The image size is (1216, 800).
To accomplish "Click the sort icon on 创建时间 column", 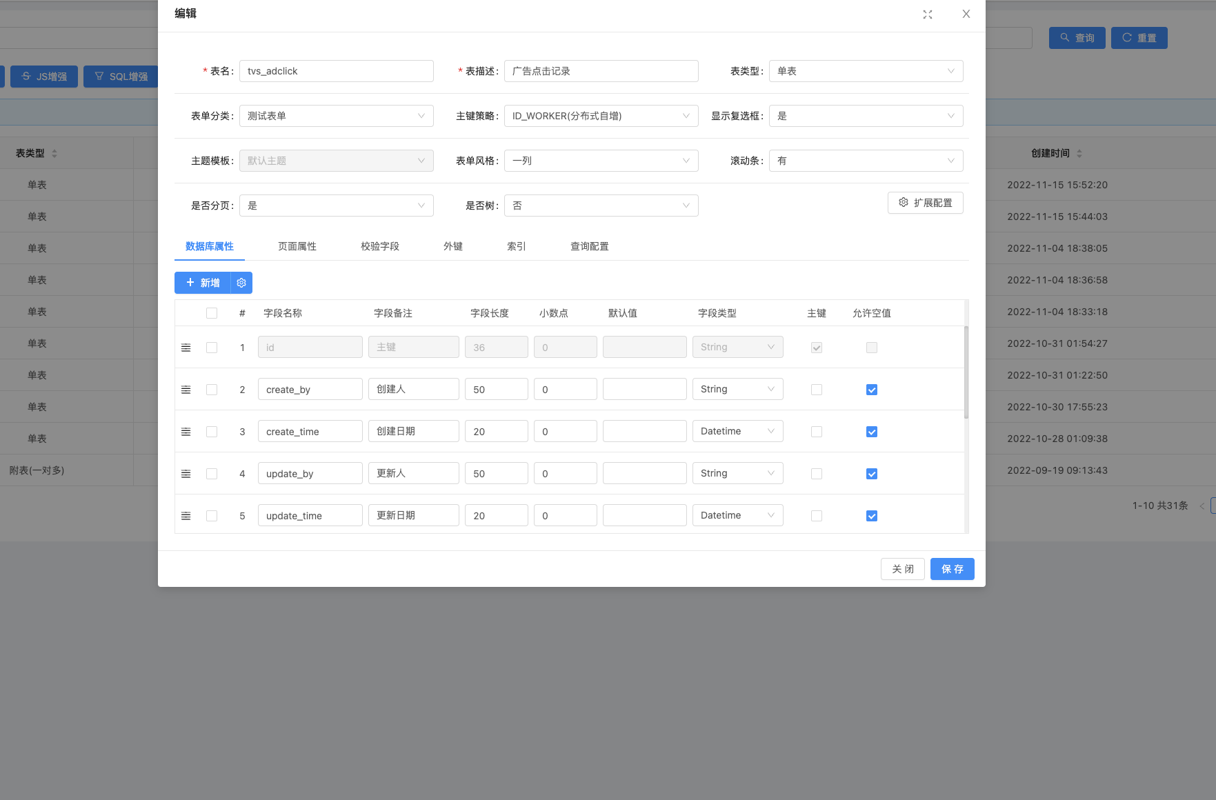I will pos(1079,153).
